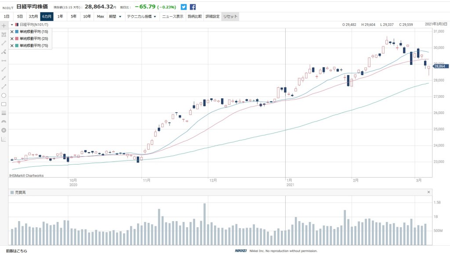The image size is (450, 254).
Task: Select the crosshair cursor tool
Action: (x=4, y=25)
